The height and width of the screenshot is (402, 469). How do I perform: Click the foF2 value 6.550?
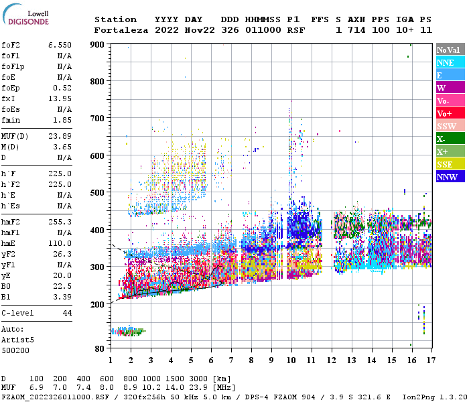(60, 45)
